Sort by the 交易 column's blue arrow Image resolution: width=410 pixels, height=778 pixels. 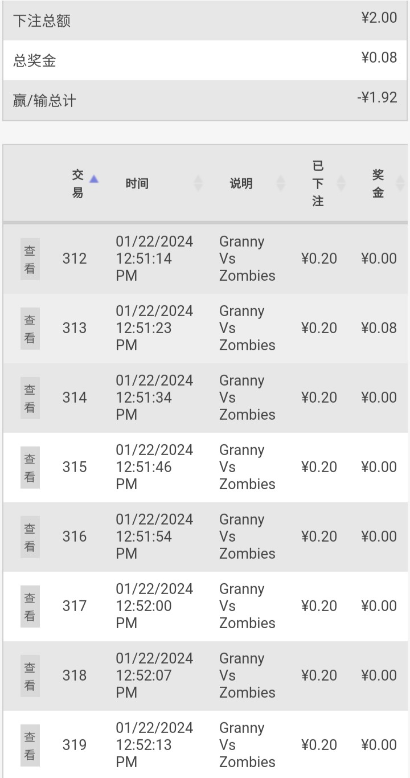(94, 179)
